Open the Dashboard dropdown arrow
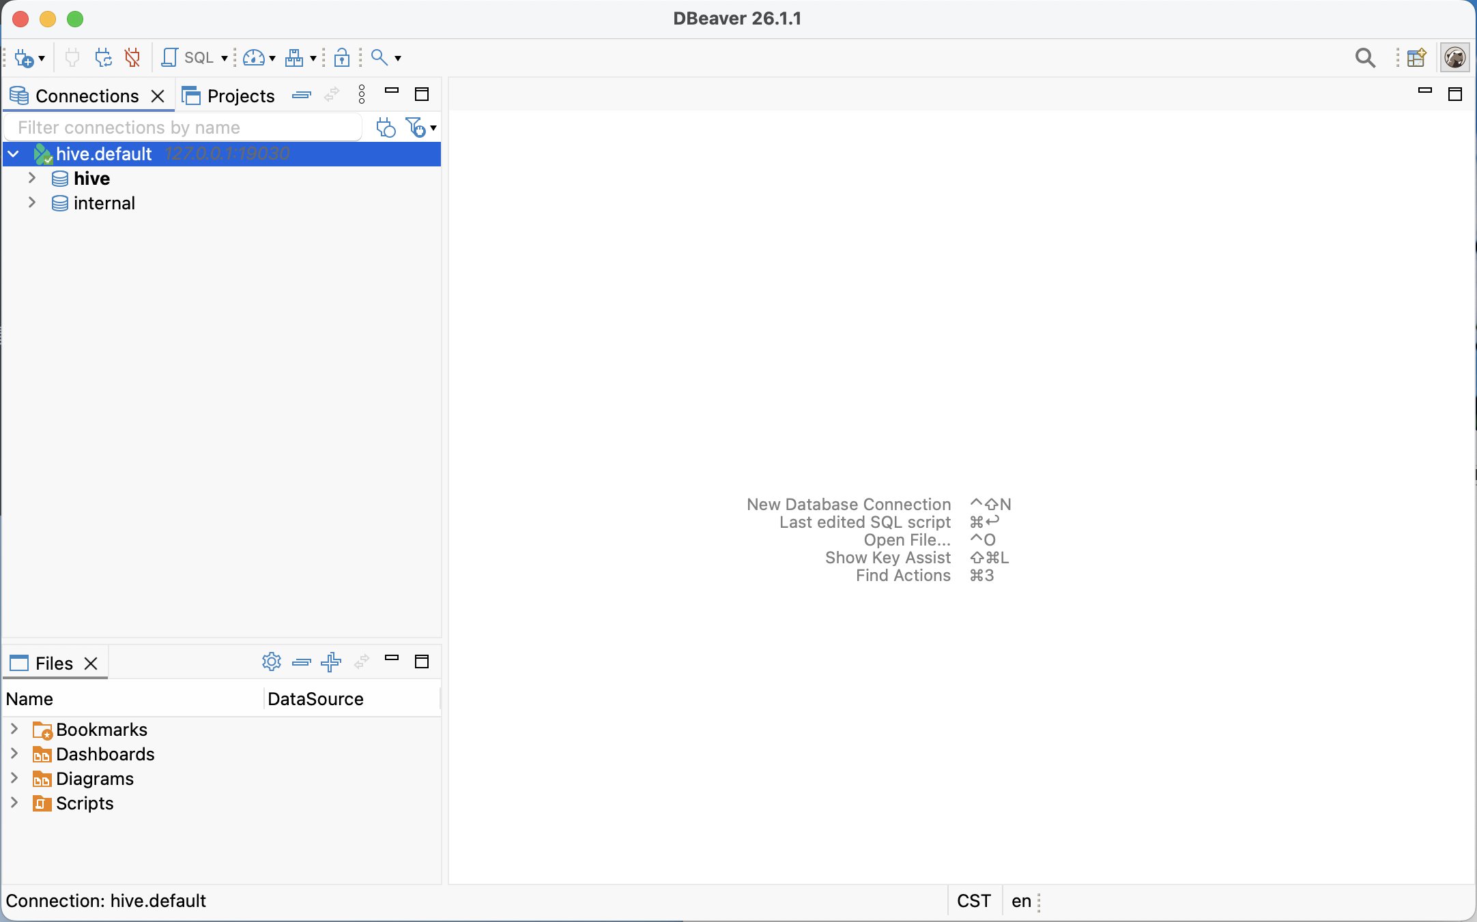 pyautogui.click(x=272, y=59)
